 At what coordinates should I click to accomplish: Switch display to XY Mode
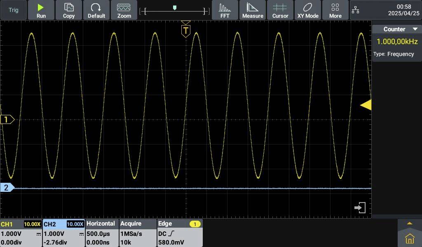point(307,10)
